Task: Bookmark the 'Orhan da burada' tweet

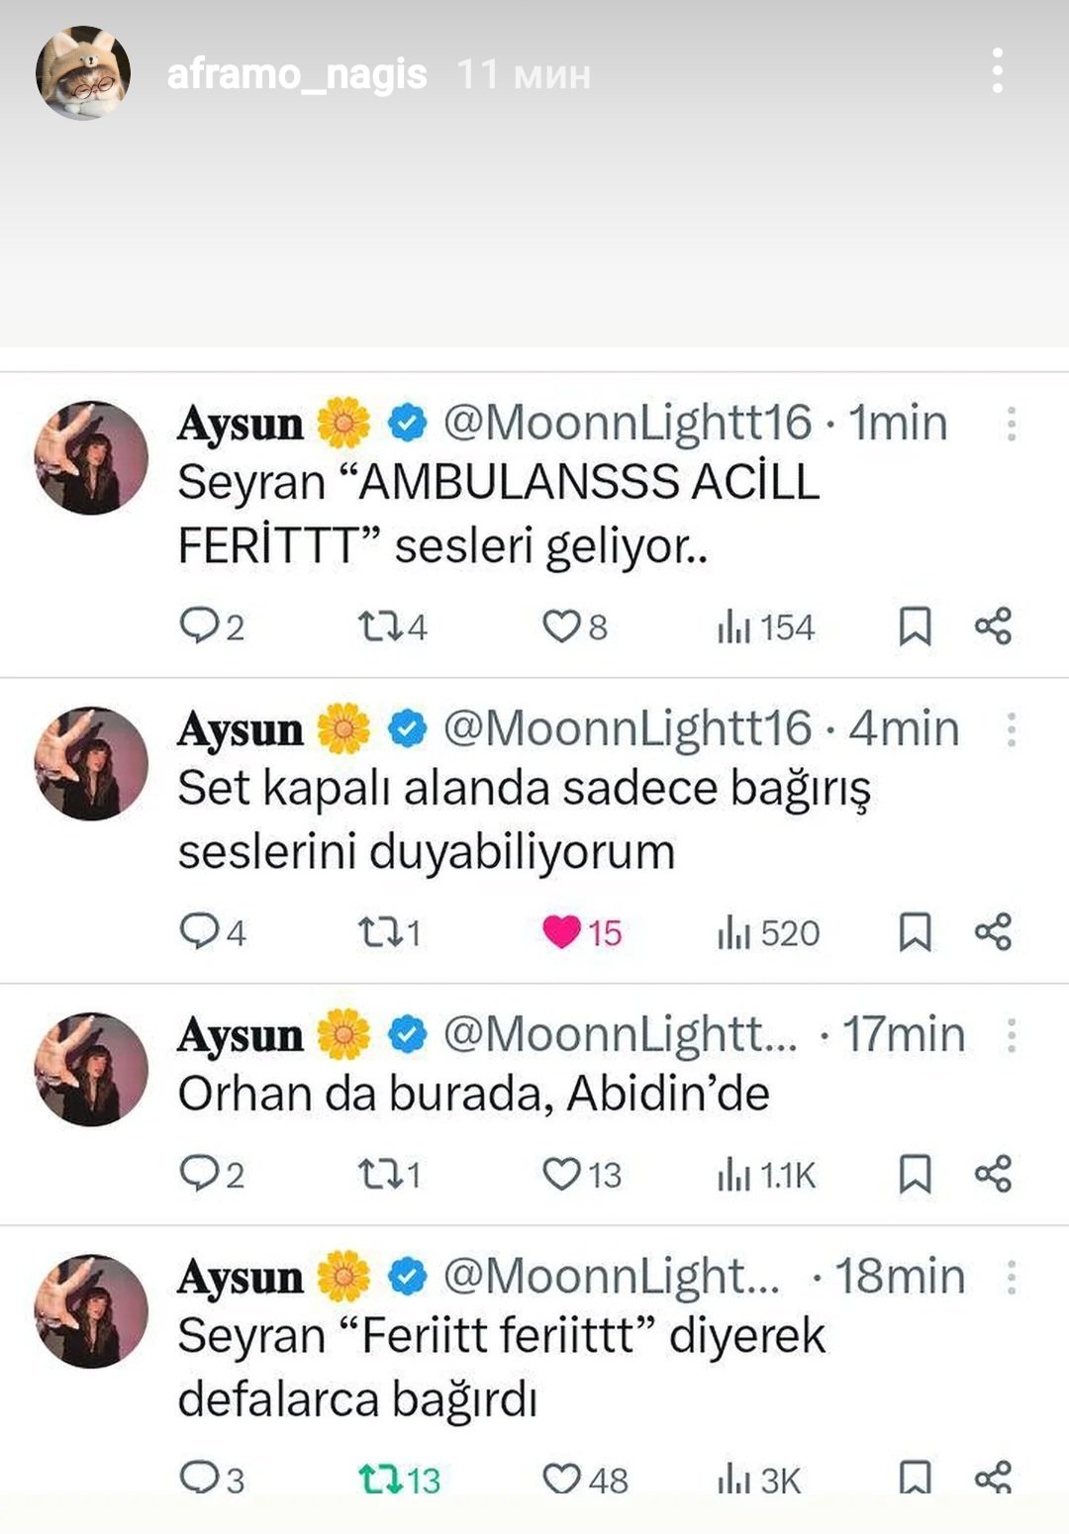Action: [x=915, y=1174]
